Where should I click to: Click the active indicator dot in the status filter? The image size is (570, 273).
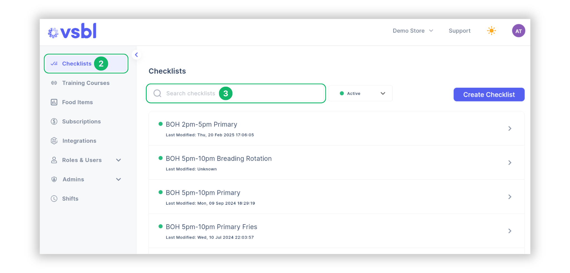tap(342, 93)
